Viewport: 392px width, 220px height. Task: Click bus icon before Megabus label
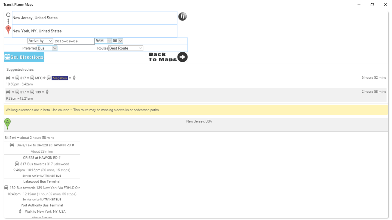(48, 78)
